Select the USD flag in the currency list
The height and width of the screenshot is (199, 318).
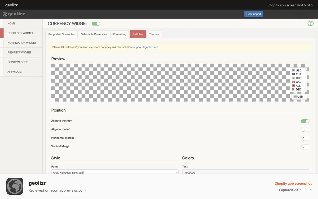click(x=294, y=70)
